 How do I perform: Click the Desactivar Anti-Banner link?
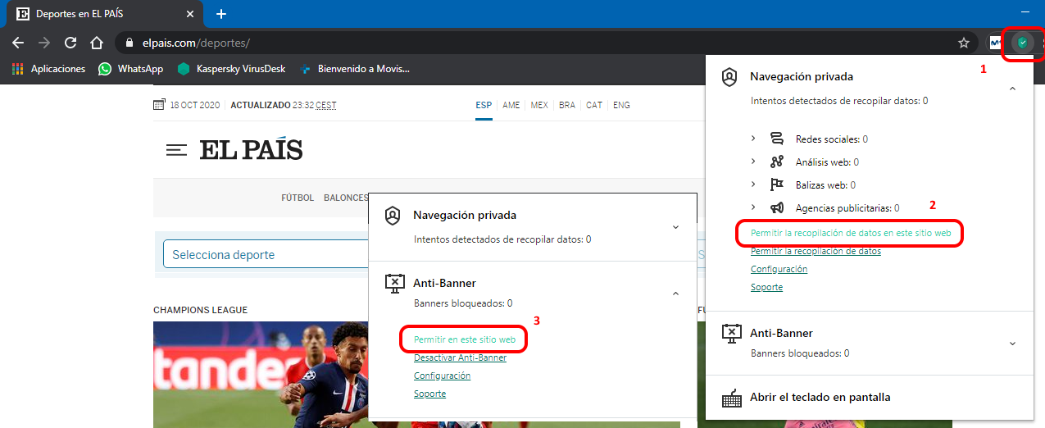pyautogui.click(x=460, y=357)
